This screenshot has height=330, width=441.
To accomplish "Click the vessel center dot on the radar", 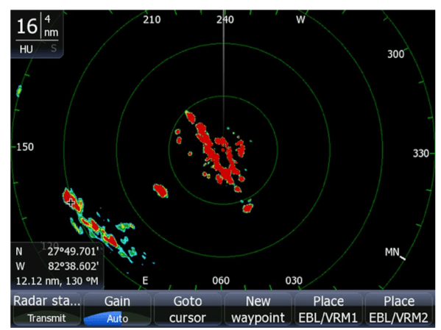I will coord(223,150).
